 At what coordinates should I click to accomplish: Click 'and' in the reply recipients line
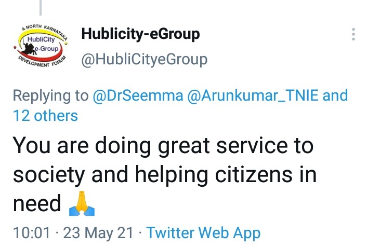click(335, 95)
